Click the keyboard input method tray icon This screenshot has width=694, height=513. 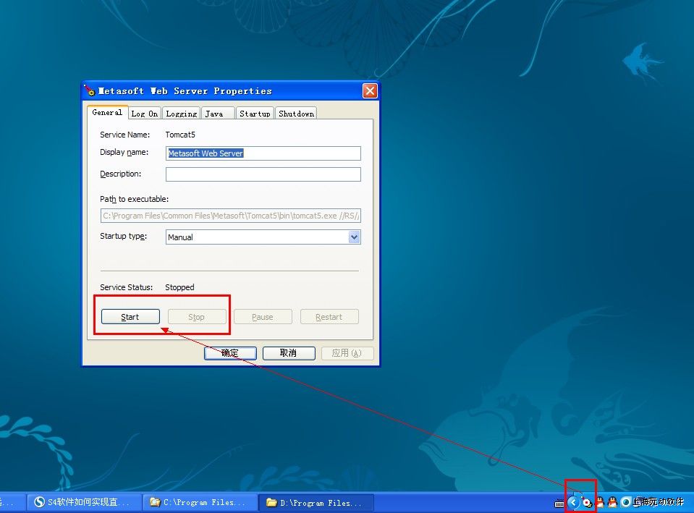tap(559, 503)
